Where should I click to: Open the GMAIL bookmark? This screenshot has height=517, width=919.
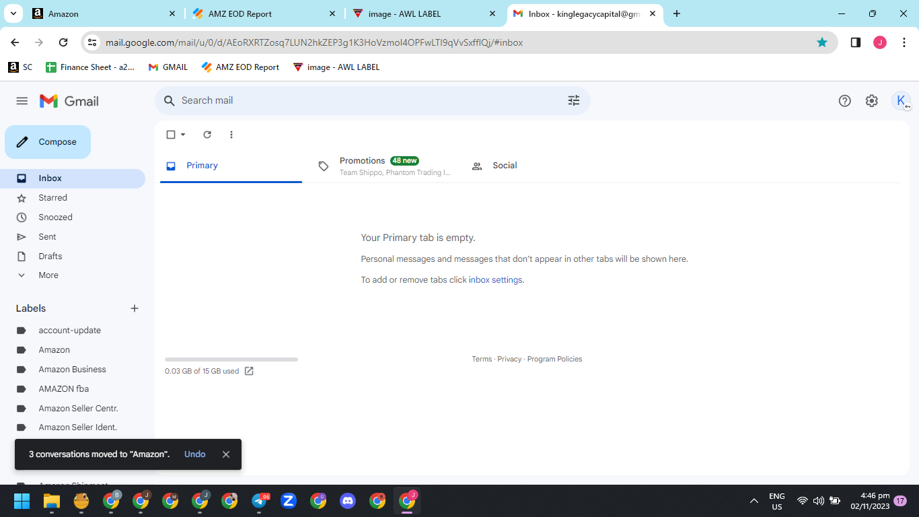pos(168,67)
